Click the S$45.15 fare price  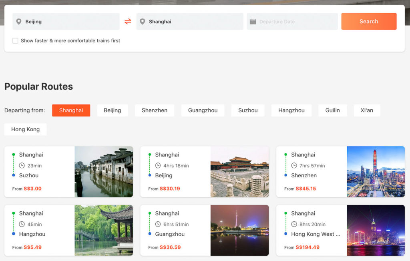pos(306,189)
